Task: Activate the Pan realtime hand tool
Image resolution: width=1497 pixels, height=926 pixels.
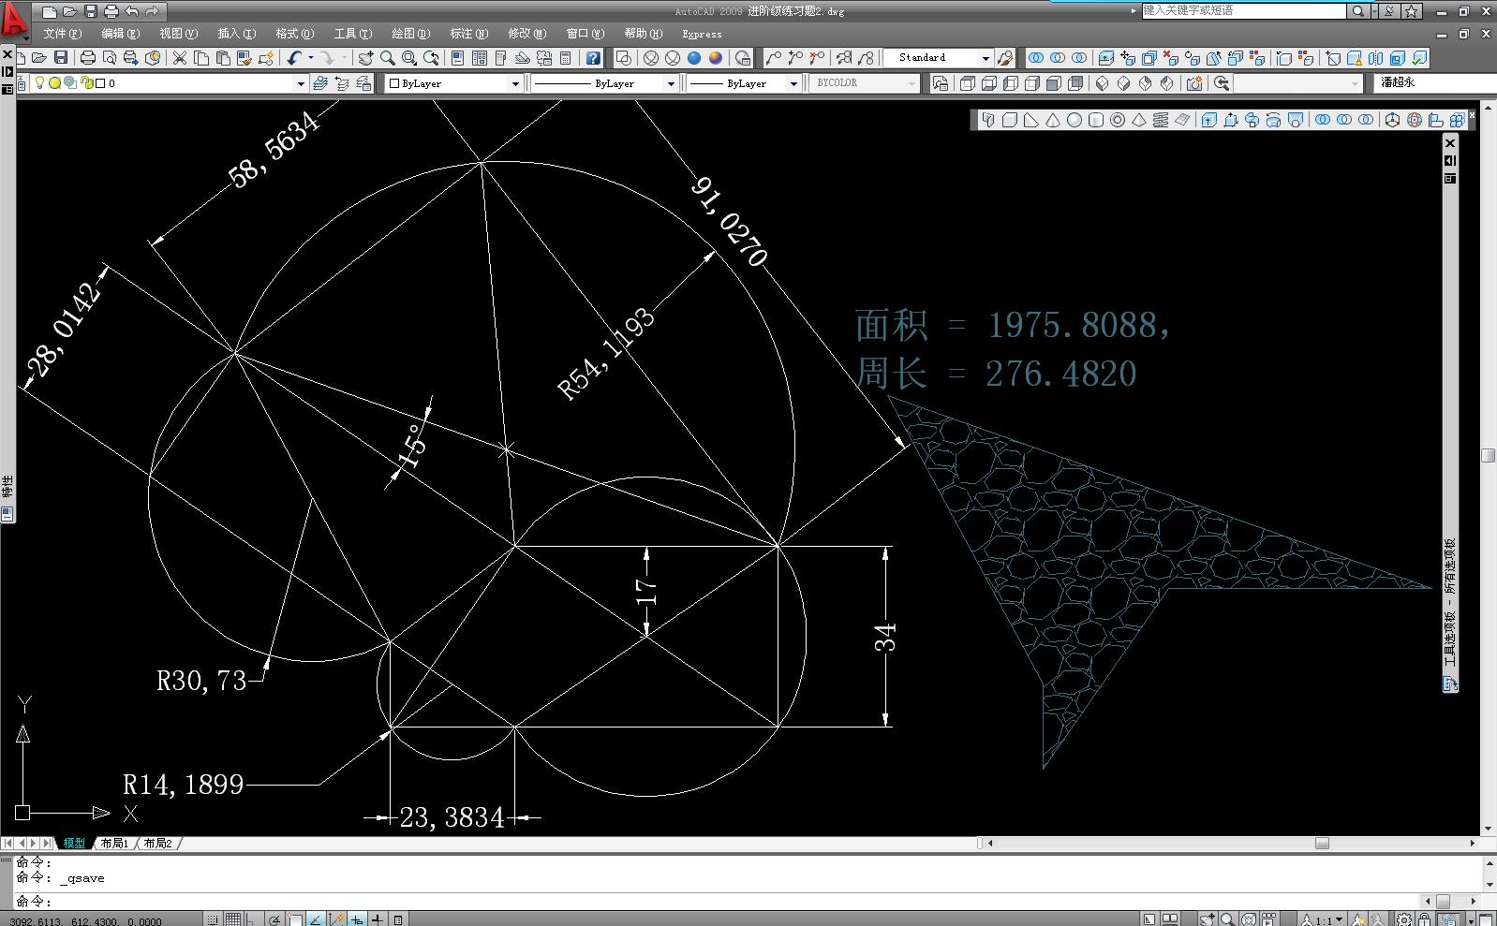Action: pyautogui.click(x=365, y=58)
